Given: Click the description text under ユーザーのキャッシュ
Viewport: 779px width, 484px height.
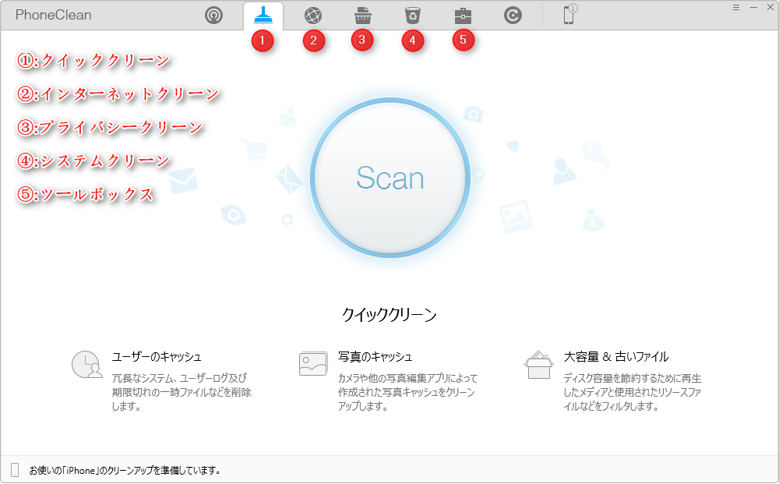Looking at the screenshot, I should (182, 392).
